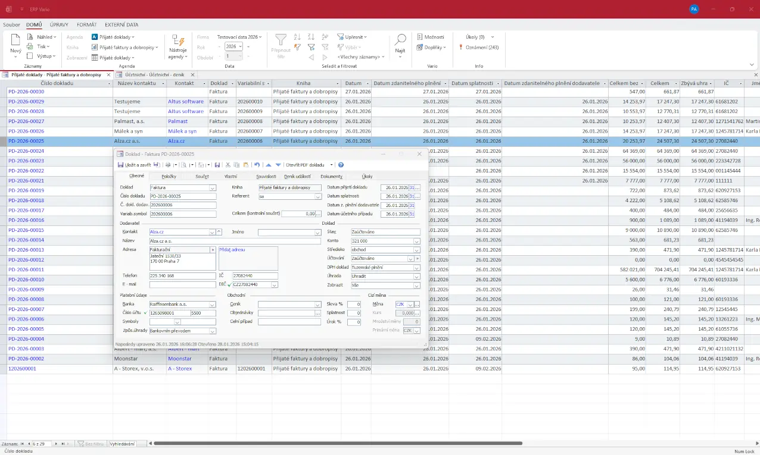Viewport: 760px width, 455px height.
Task: Open the Způs.úhrady combo box
Action: point(213,331)
